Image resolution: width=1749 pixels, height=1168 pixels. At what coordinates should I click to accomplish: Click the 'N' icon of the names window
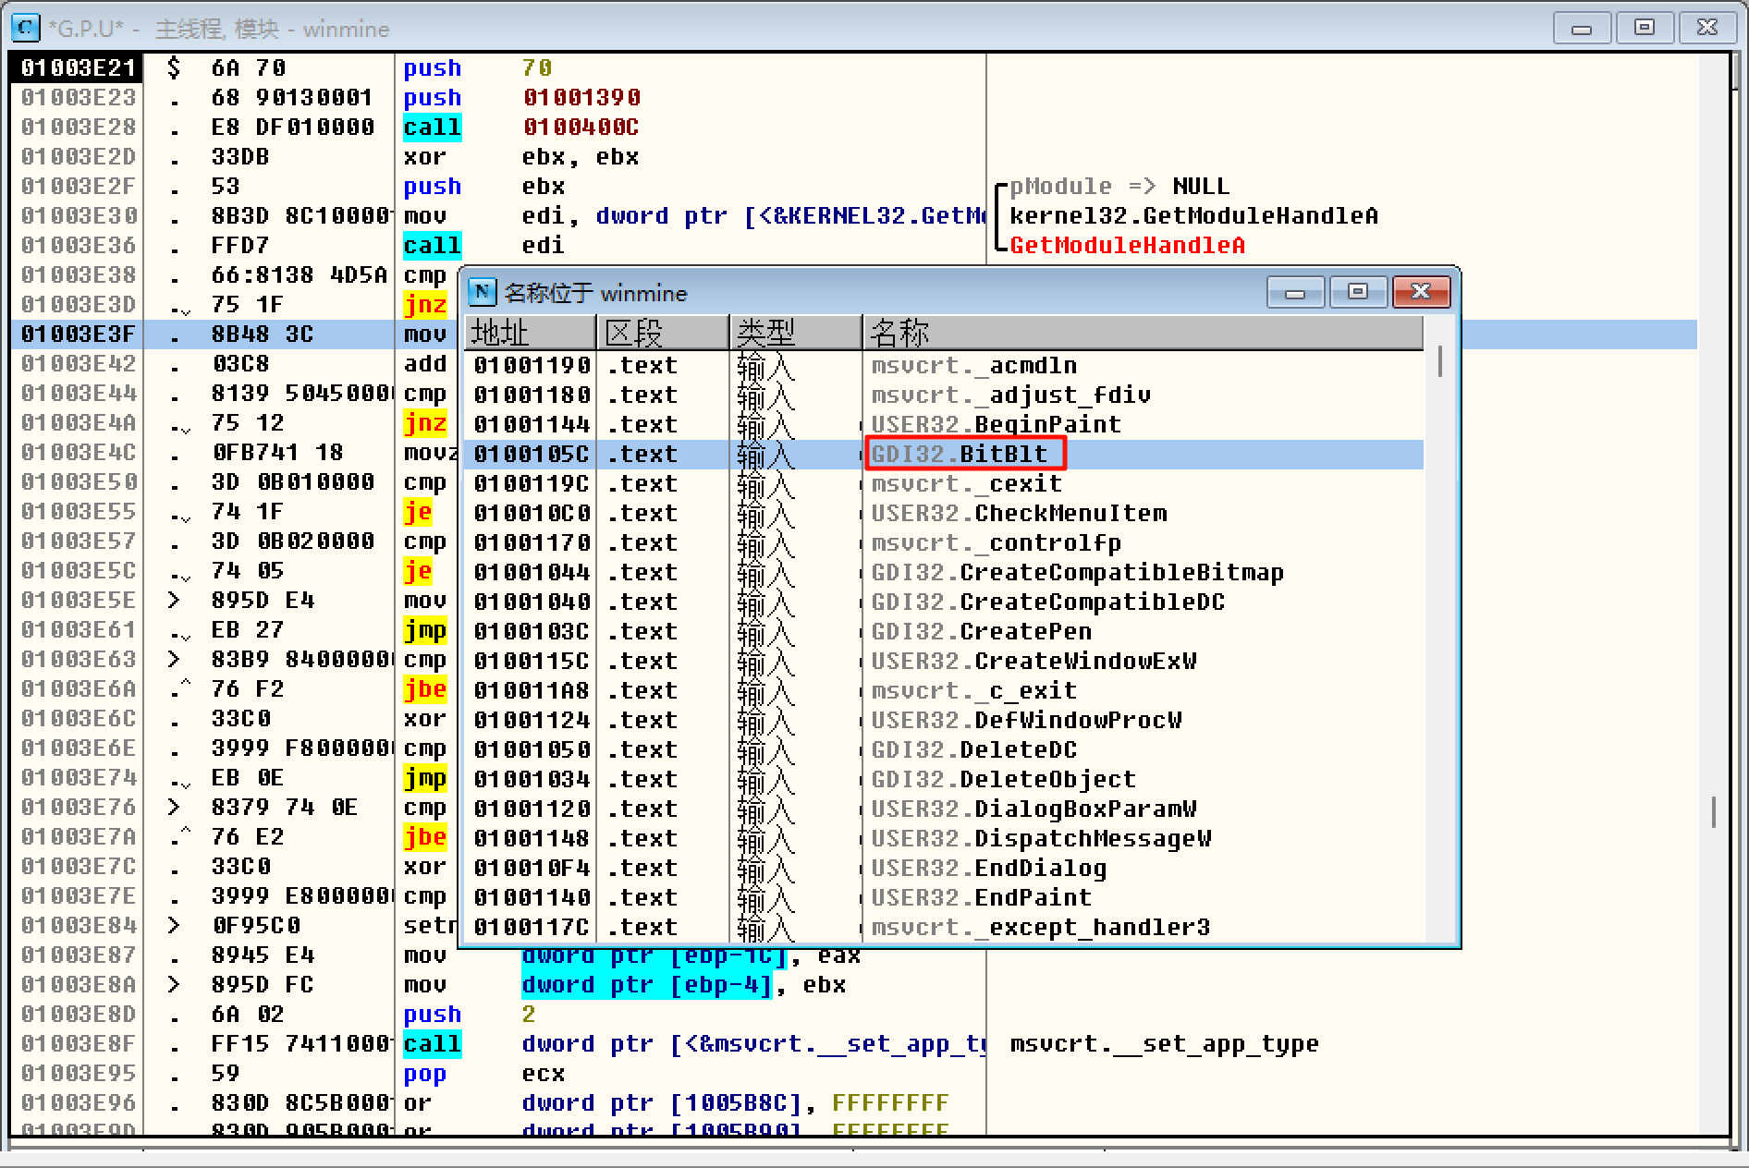482,292
